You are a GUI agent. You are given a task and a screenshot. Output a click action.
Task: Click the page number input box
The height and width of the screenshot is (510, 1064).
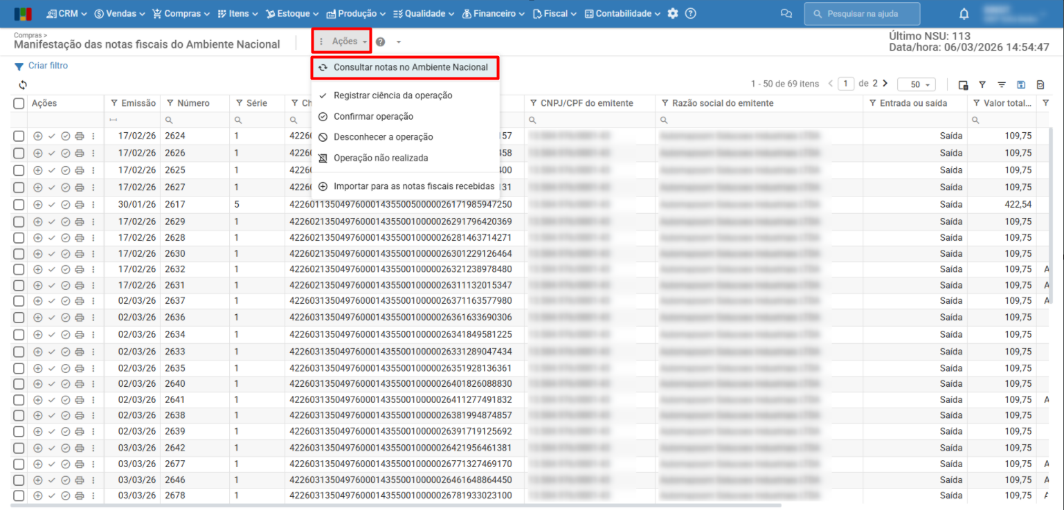(846, 84)
